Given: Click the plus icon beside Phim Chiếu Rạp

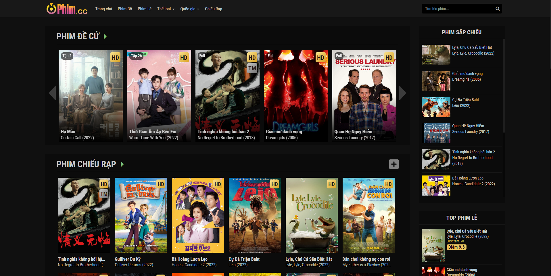Looking at the screenshot, I should tap(393, 164).
